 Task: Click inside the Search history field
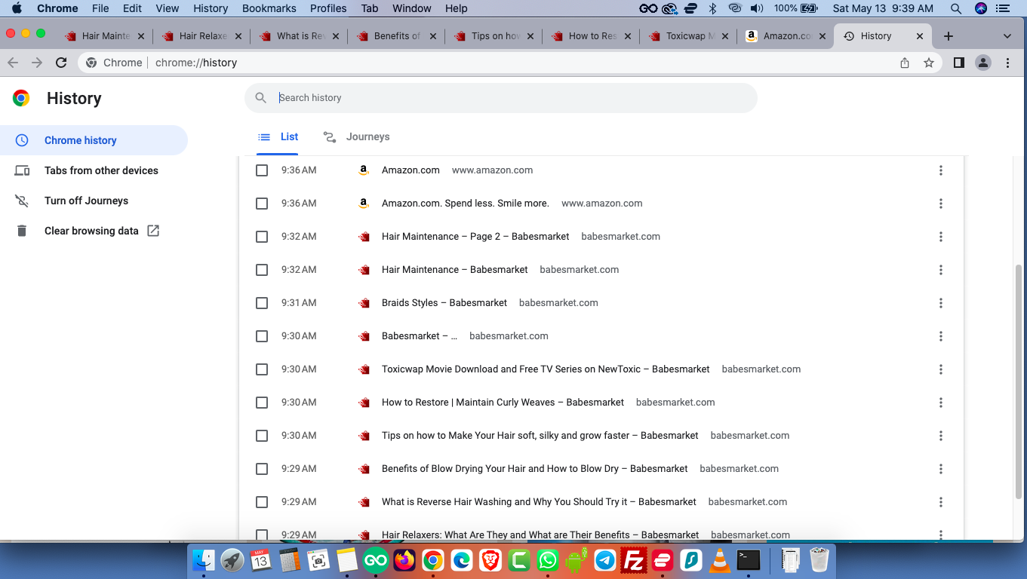tap(500, 97)
